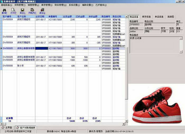Click the horizontal scrollbar right arrow
The height and width of the screenshot is (134, 185).
[124, 124]
